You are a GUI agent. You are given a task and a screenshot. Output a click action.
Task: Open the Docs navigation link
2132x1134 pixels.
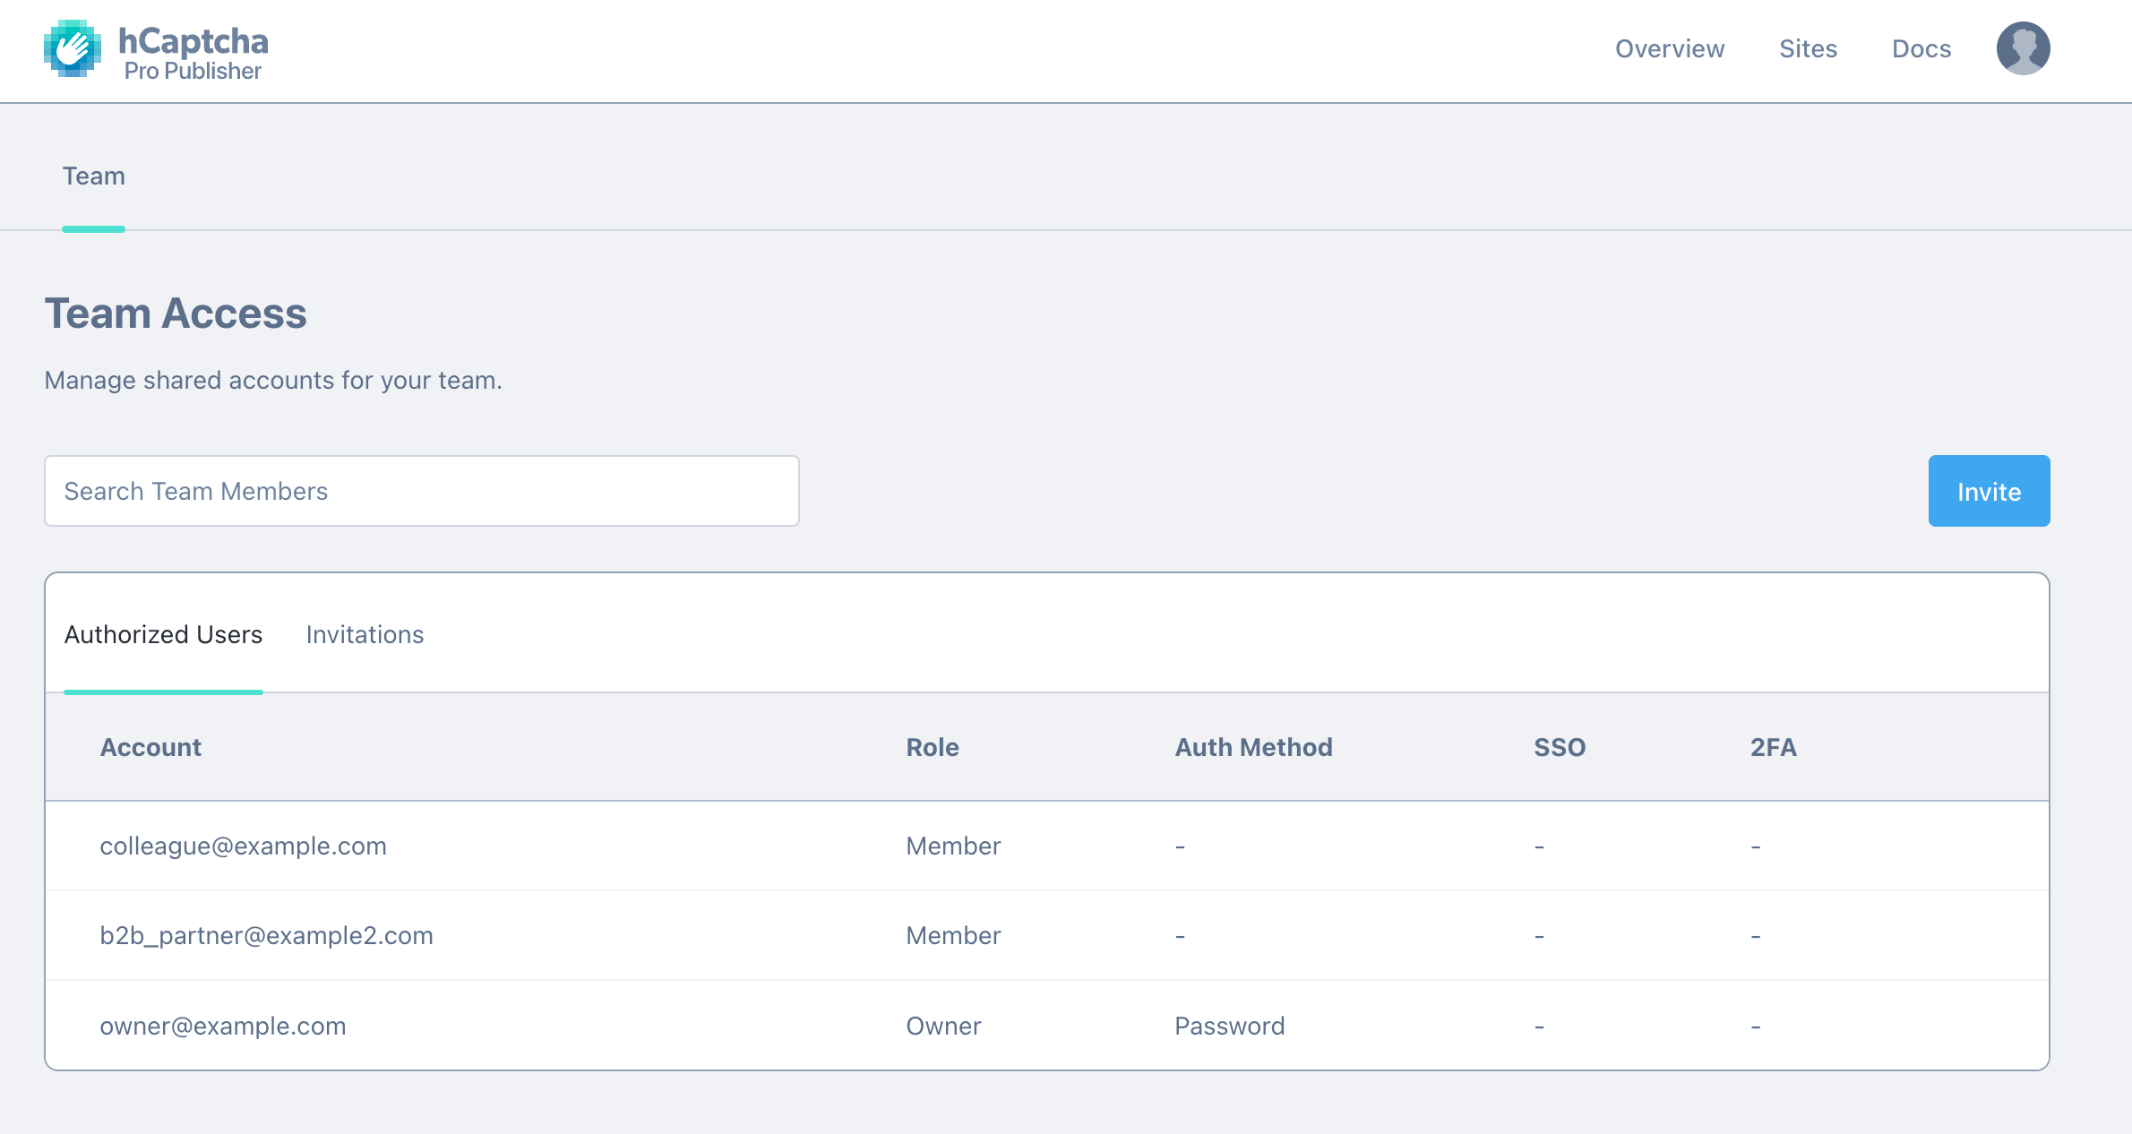coord(1921,48)
